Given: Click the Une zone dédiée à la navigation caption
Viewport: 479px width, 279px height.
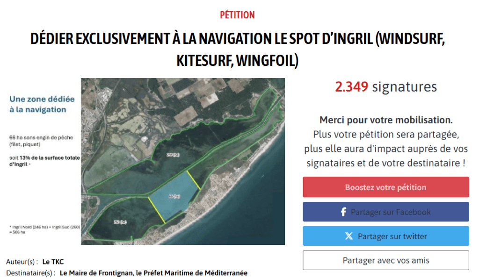Looking at the screenshot, I should [42, 104].
